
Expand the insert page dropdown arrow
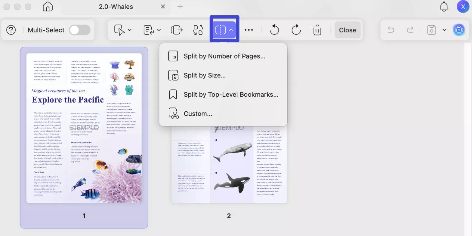159,30
